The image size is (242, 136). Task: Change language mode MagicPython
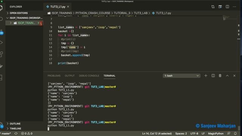(216, 133)
